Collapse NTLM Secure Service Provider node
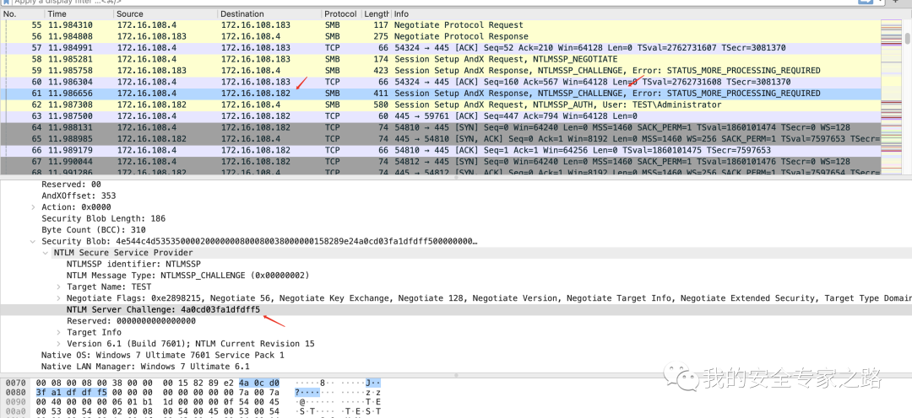 pyautogui.click(x=46, y=253)
